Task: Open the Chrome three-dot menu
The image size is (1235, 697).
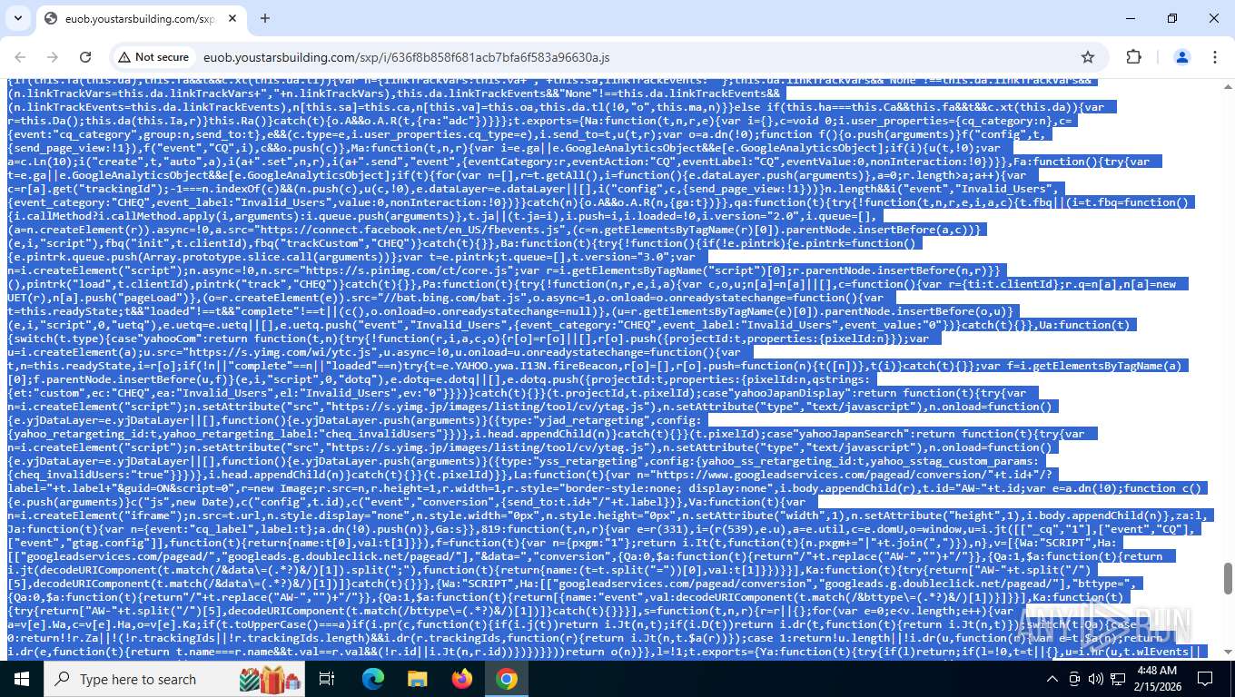Action: tap(1215, 57)
